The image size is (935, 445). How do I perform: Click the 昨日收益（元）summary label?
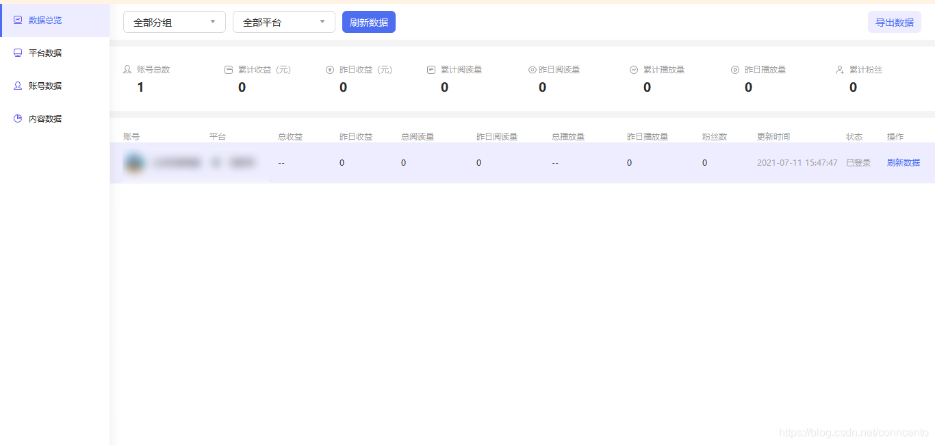tap(366, 70)
